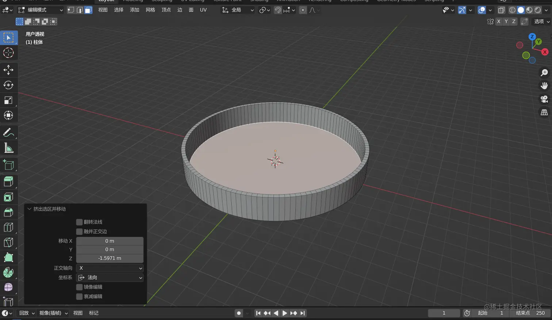The height and width of the screenshot is (320, 552).
Task: Toggle Y axis mesh mirror
Action: (x=506, y=22)
